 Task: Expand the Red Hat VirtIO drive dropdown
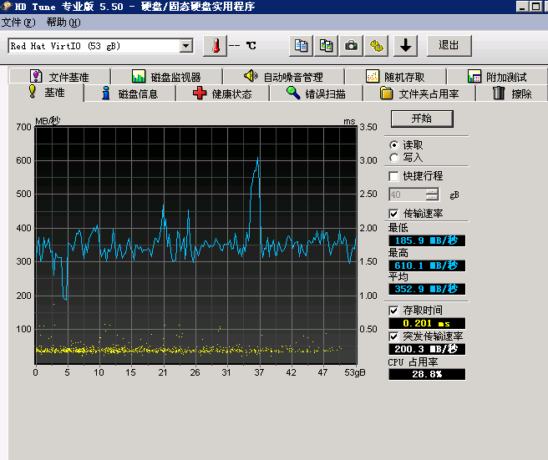tap(185, 46)
